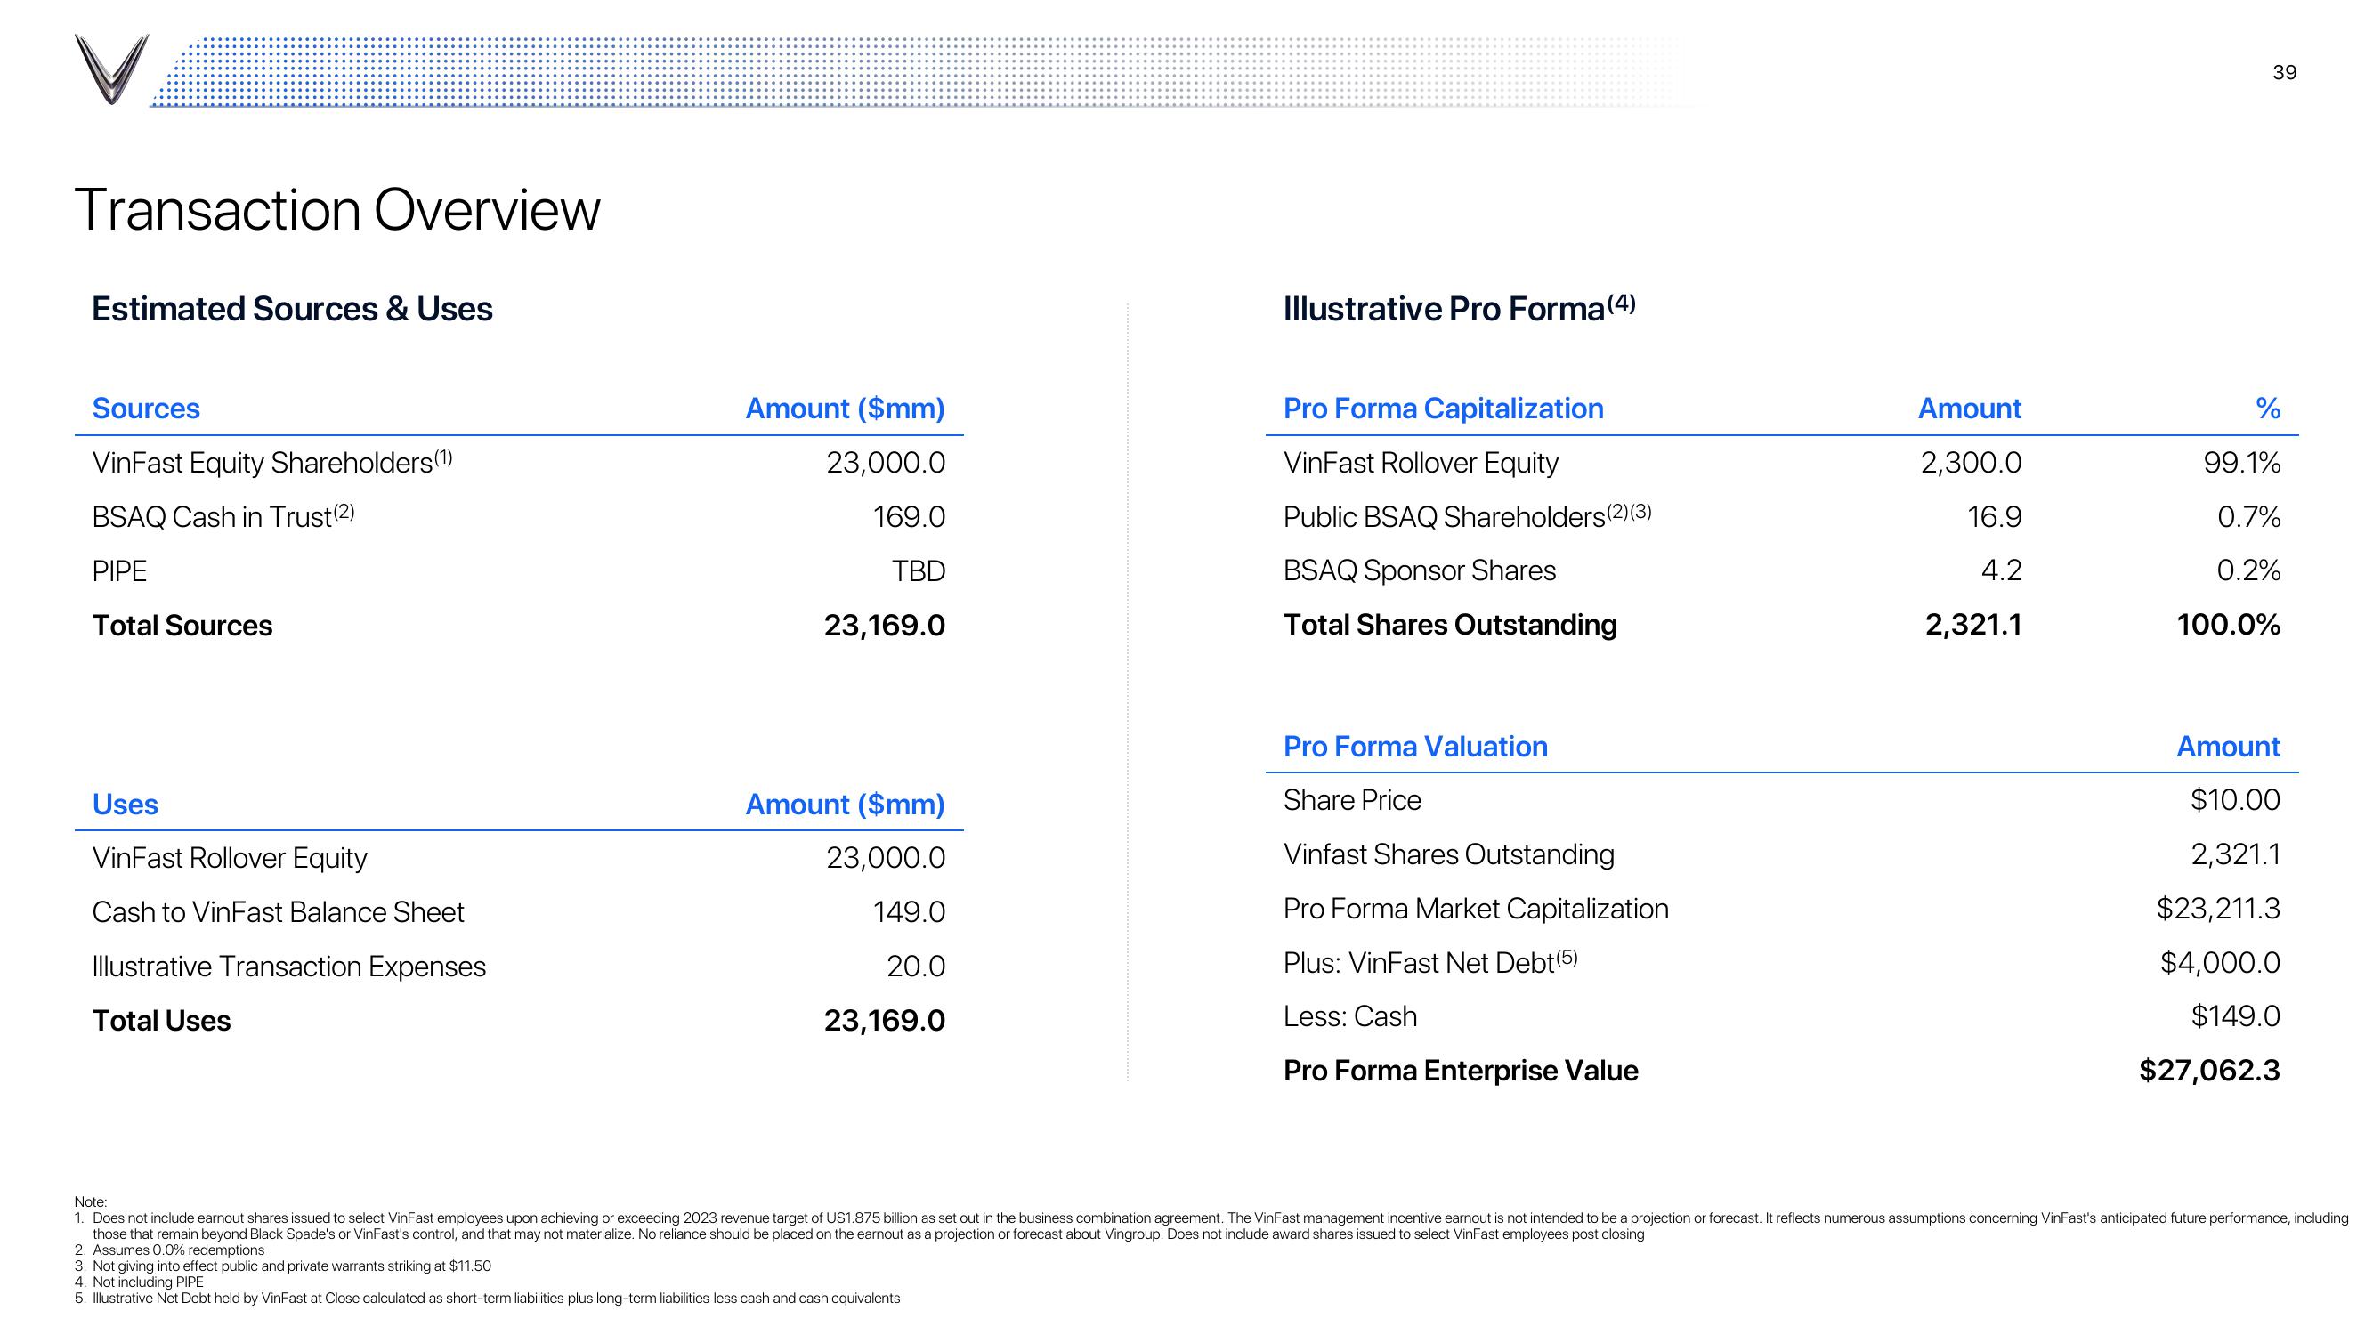Click the page number 39
Viewport: 2373px width, 1335px height.
2285,73
